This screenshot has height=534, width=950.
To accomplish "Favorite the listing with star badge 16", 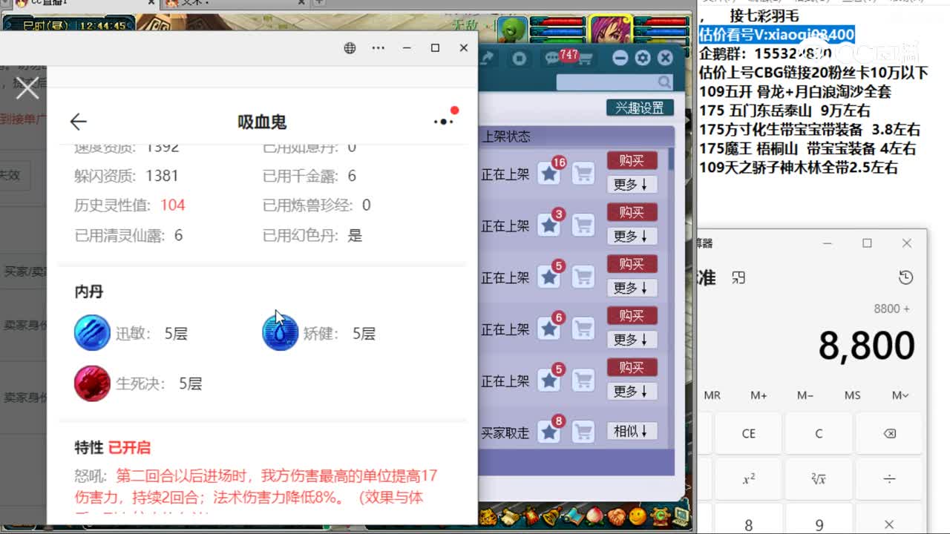I will (549, 174).
